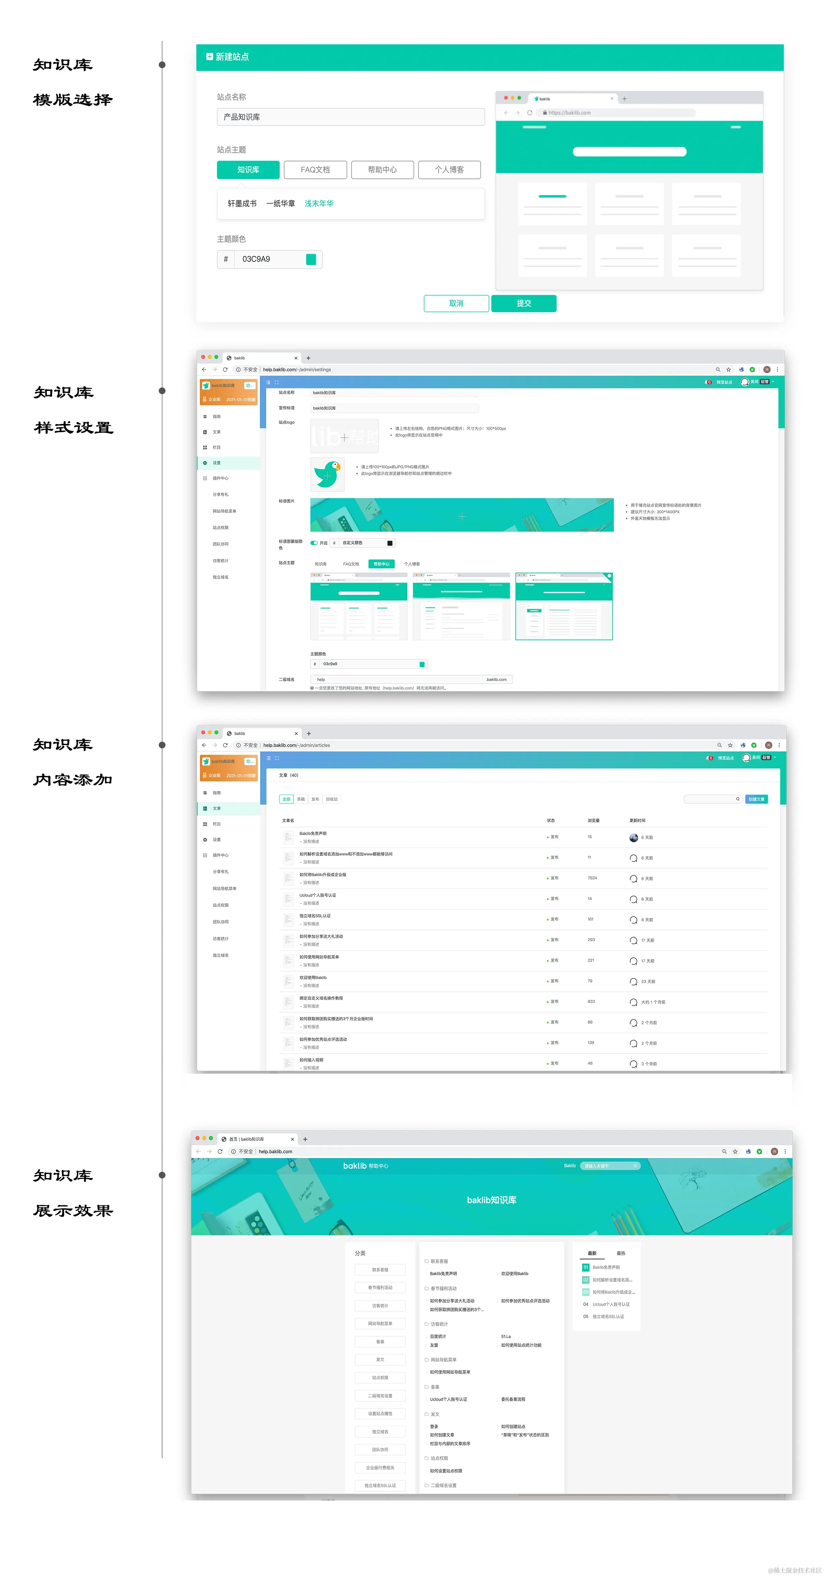Switch to the 草稿 articles filter tab
This screenshot has width=824, height=1576.
coord(301,799)
